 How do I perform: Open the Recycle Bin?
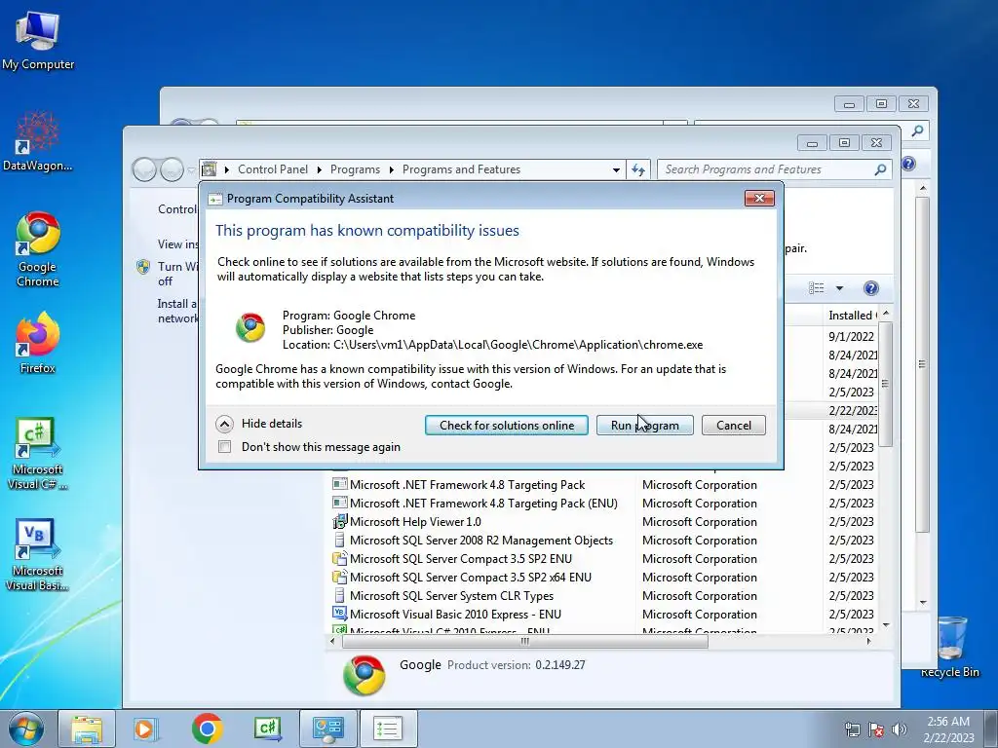[x=949, y=647]
